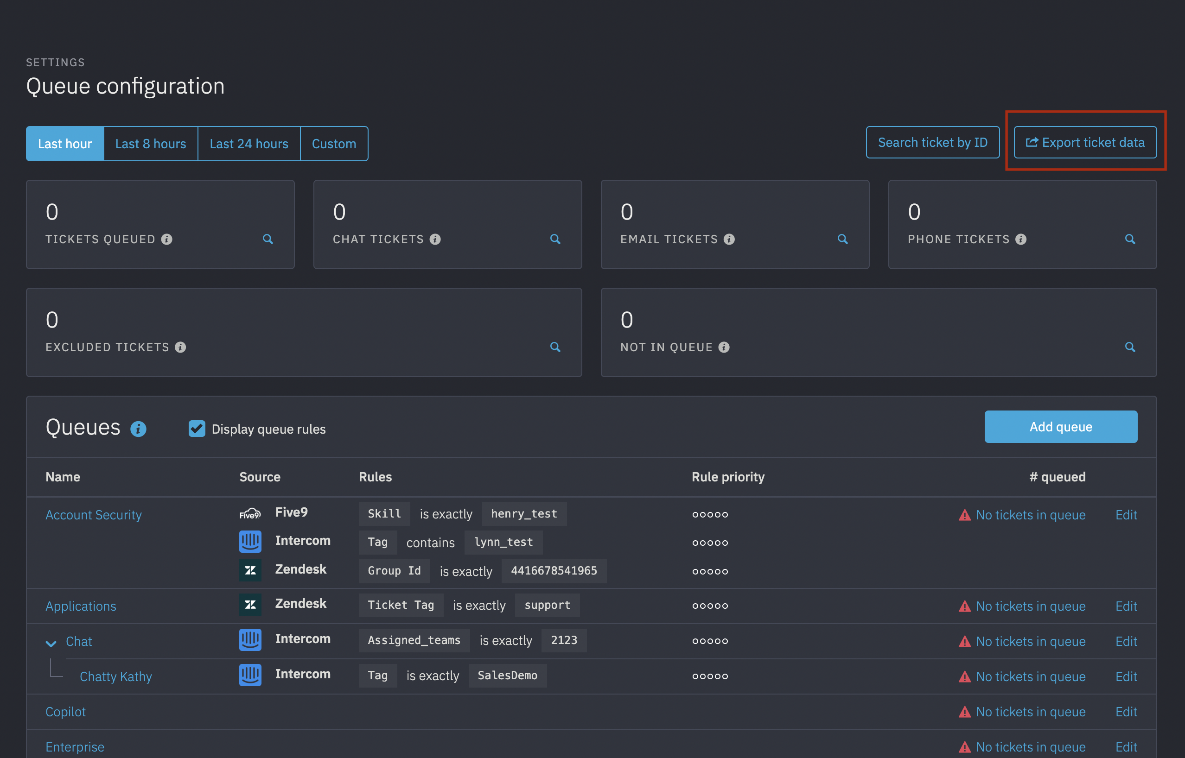Click the Add queue button

pos(1060,427)
